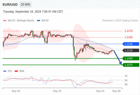
Task: Click the MA 50 legend label
Action: tap(45, 21)
